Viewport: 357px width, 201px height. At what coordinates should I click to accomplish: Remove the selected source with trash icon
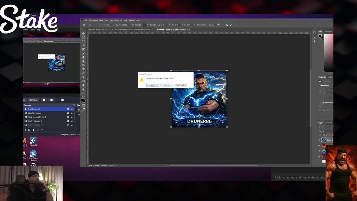tap(29, 130)
